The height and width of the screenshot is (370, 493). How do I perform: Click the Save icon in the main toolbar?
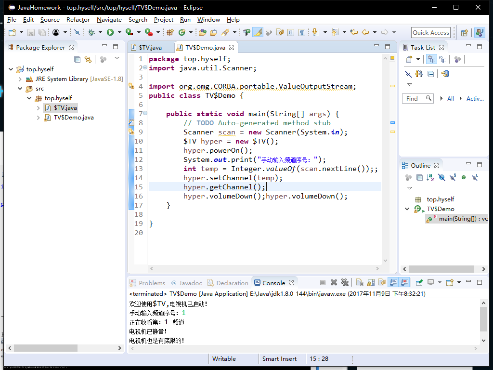click(31, 32)
